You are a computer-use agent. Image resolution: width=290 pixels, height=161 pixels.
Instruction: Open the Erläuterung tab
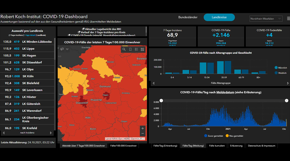[236, 146]
